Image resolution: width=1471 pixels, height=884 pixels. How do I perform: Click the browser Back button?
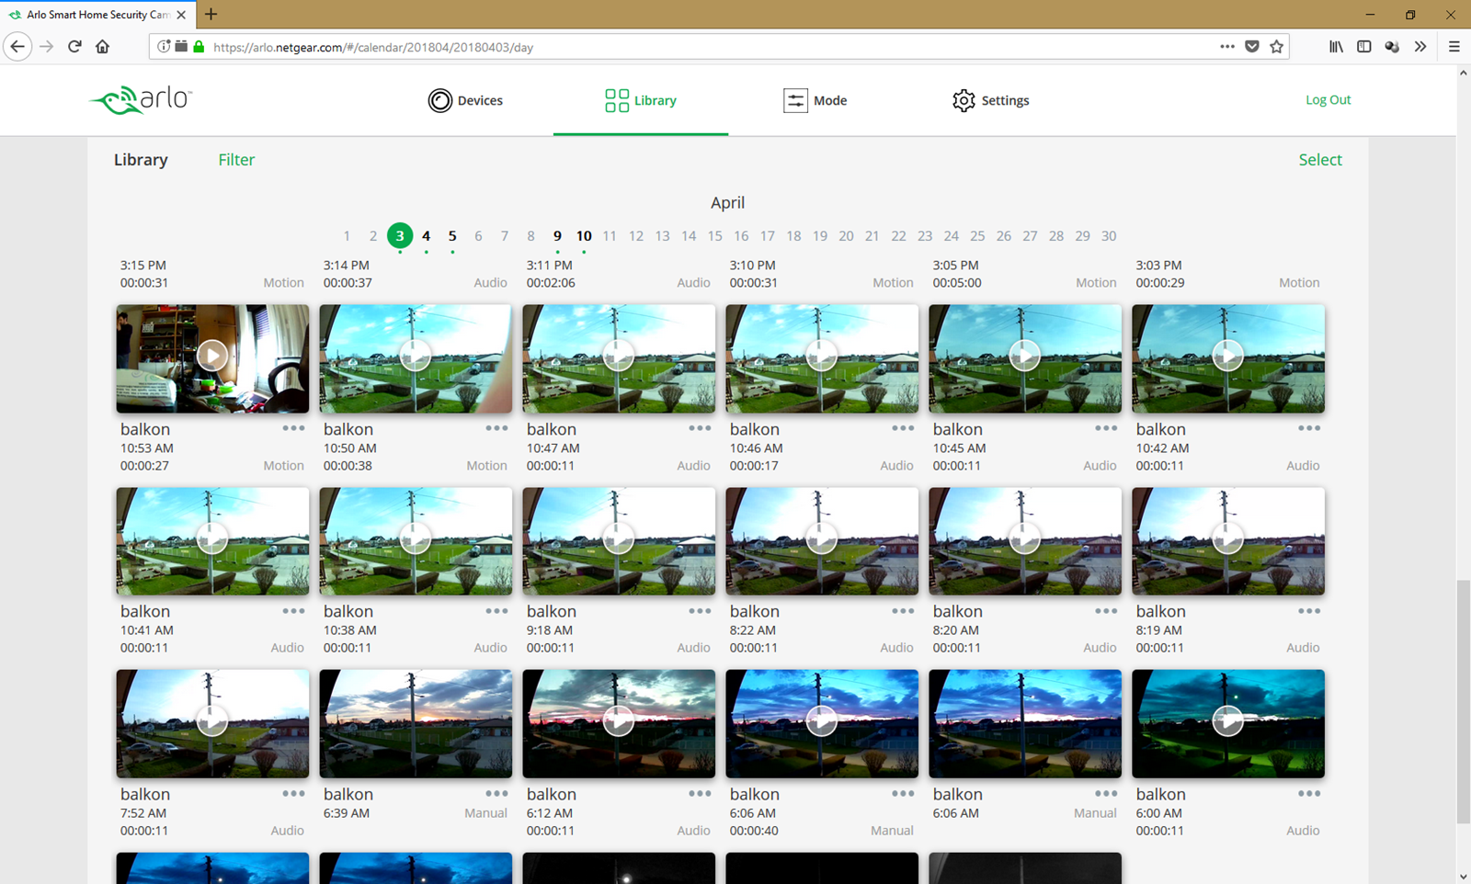pyautogui.click(x=17, y=47)
